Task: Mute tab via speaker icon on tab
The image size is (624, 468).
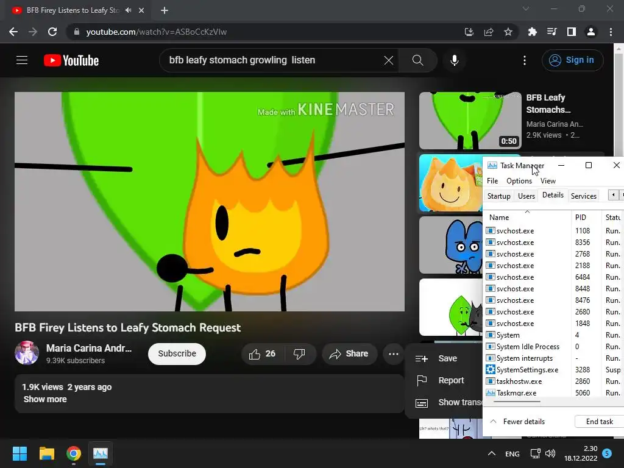Action: pyautogui.click(x=128, y=10)
